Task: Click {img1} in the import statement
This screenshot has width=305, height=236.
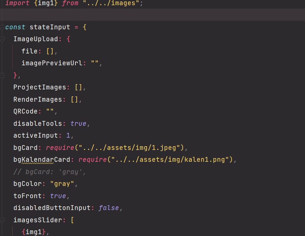Action: point(46,3)
